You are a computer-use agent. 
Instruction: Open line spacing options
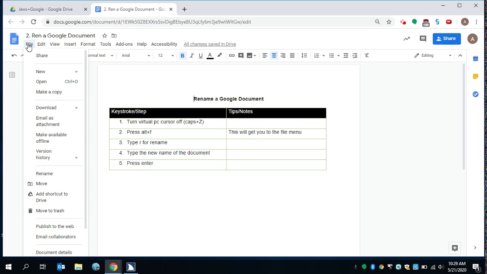tap(304, 56)
